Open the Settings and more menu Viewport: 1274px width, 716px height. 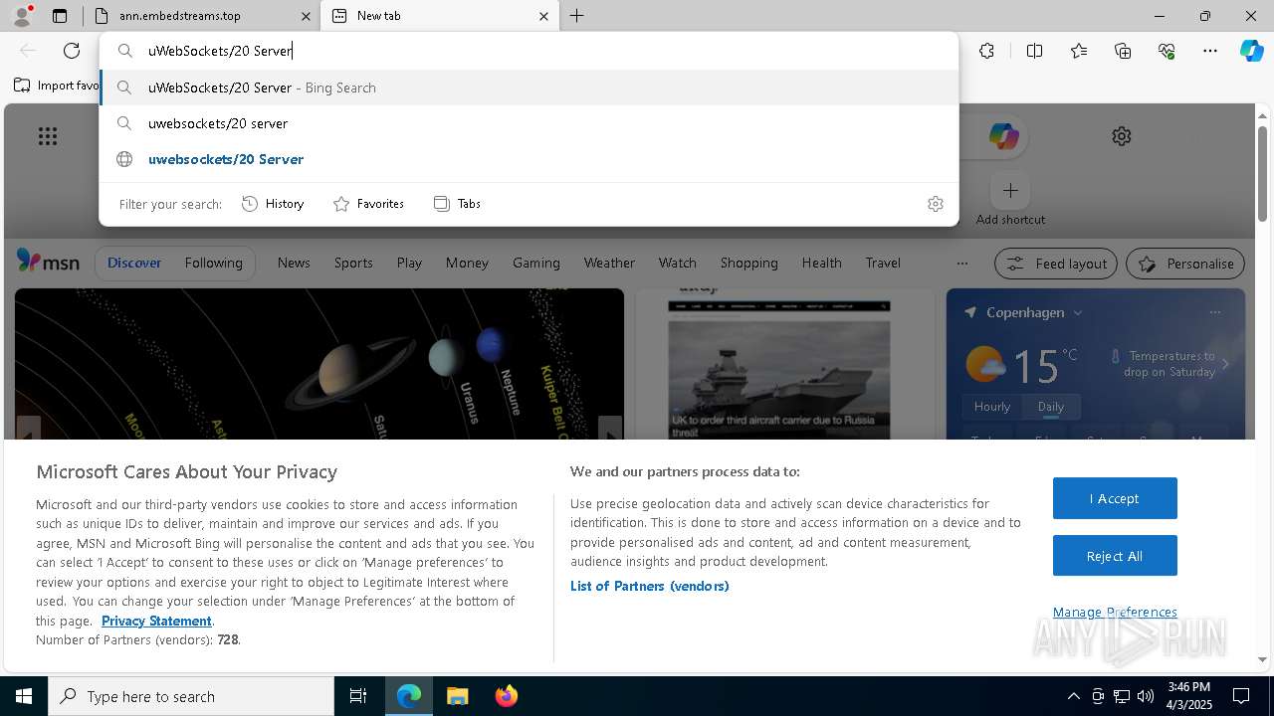(x=1210, y=51)
